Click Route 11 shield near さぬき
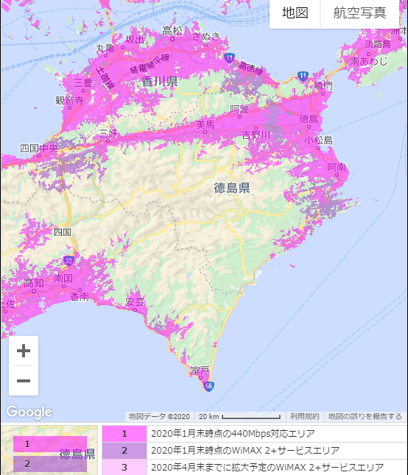This screenshot has height=475, width=408. (x=229, y=57)
